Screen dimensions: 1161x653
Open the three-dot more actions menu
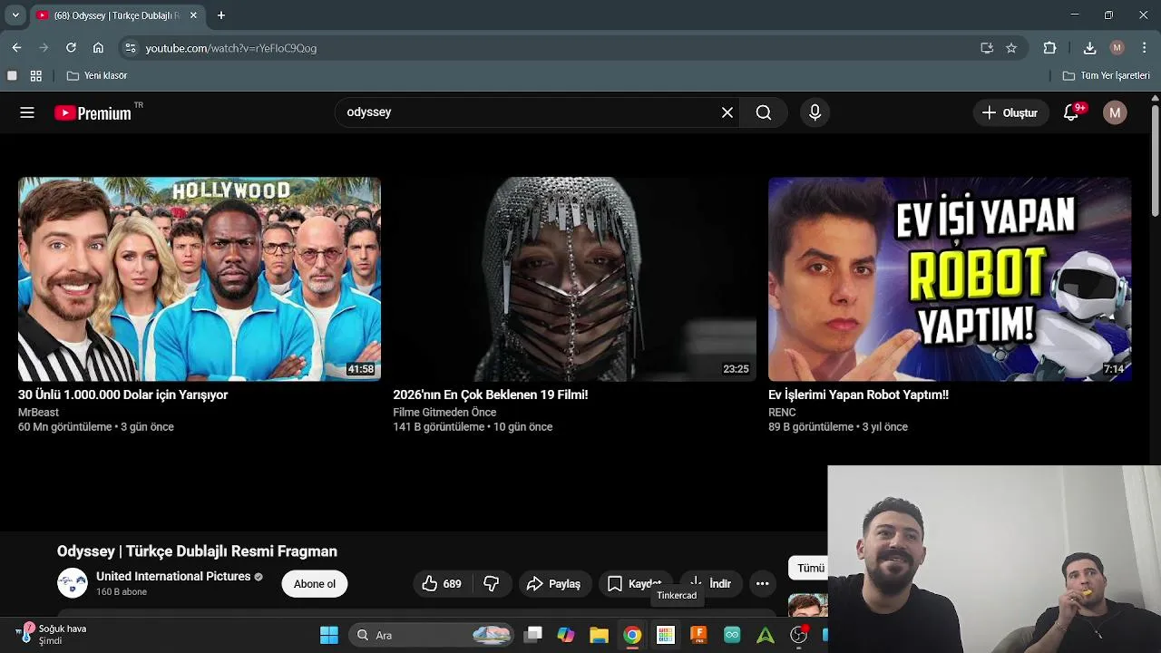tap(762, 584)
